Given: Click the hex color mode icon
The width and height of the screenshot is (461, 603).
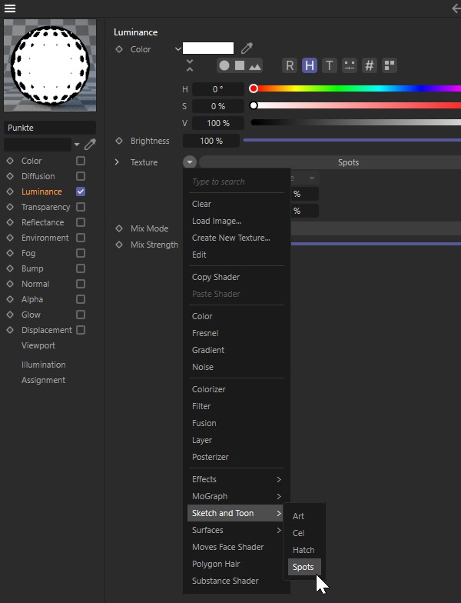Looking at the screenshot, I should [x=369, y=66].
